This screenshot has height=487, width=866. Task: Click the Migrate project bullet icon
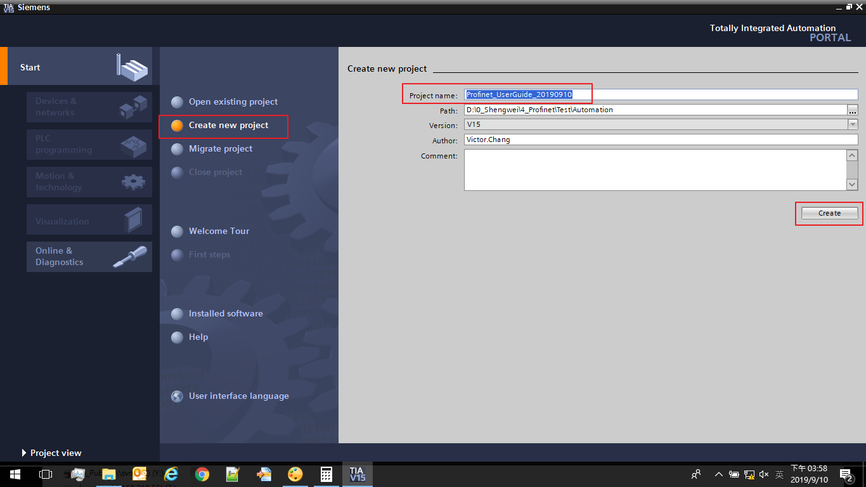coord(178,149)
